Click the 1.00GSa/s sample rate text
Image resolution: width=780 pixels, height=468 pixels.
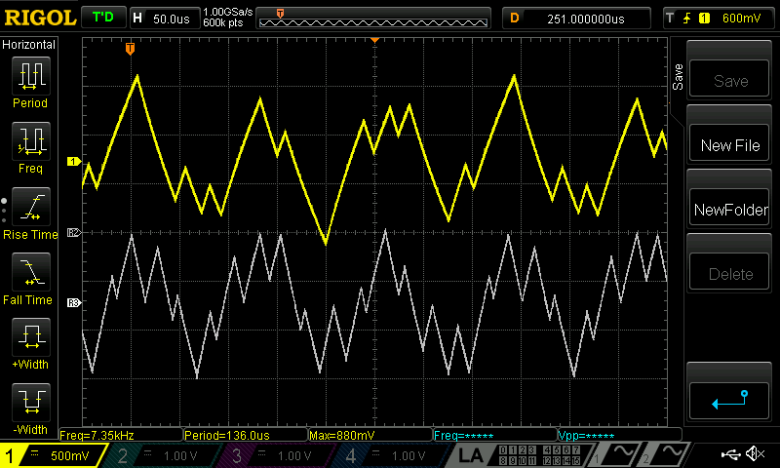228,12
